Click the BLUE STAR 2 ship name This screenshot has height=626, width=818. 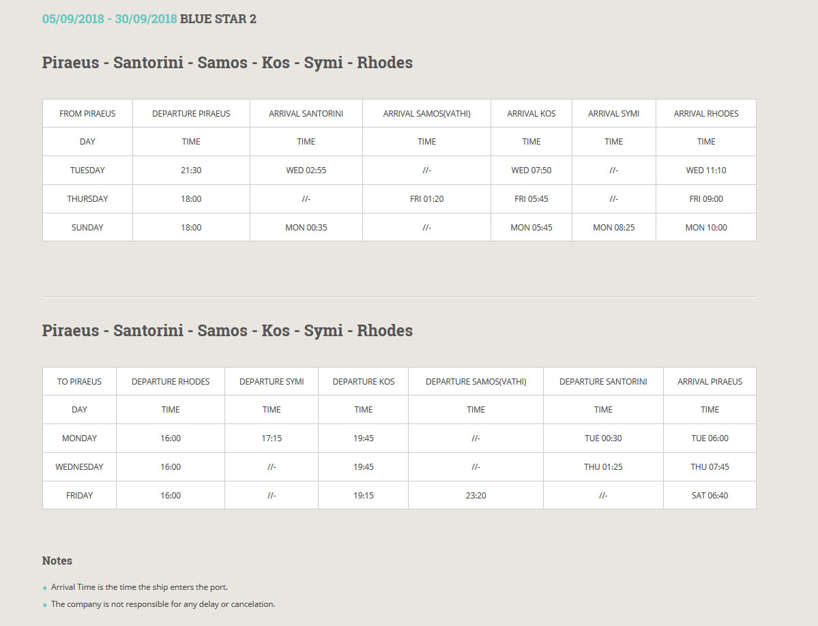coord(218,19)
